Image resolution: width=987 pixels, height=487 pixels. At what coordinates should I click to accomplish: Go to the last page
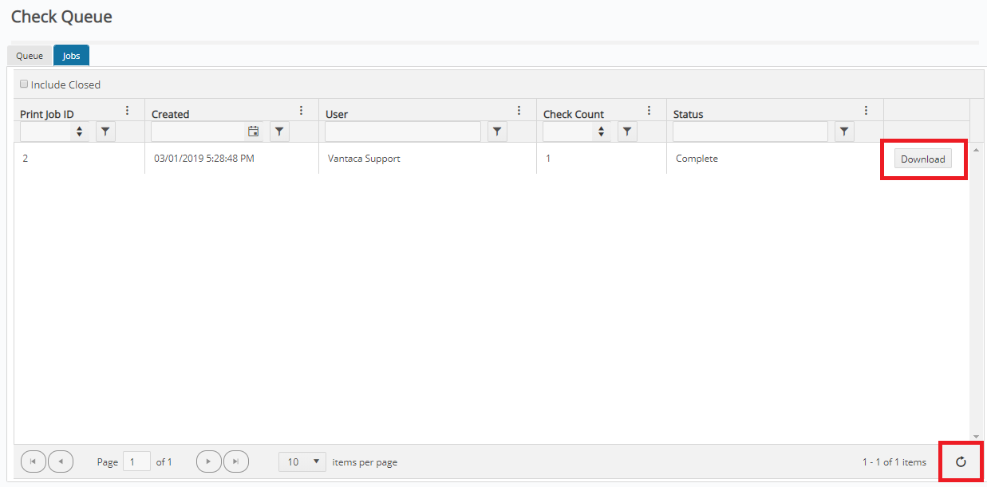tap(236, 461)
